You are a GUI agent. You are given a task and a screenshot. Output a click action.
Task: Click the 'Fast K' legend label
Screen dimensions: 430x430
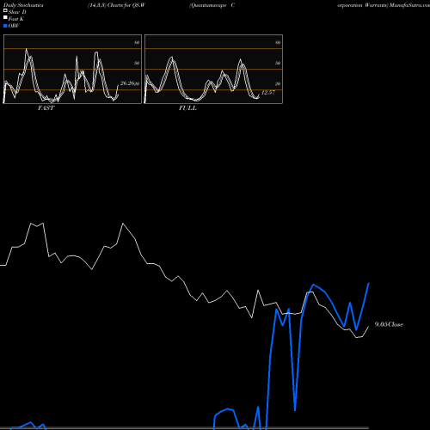point(16,19)
